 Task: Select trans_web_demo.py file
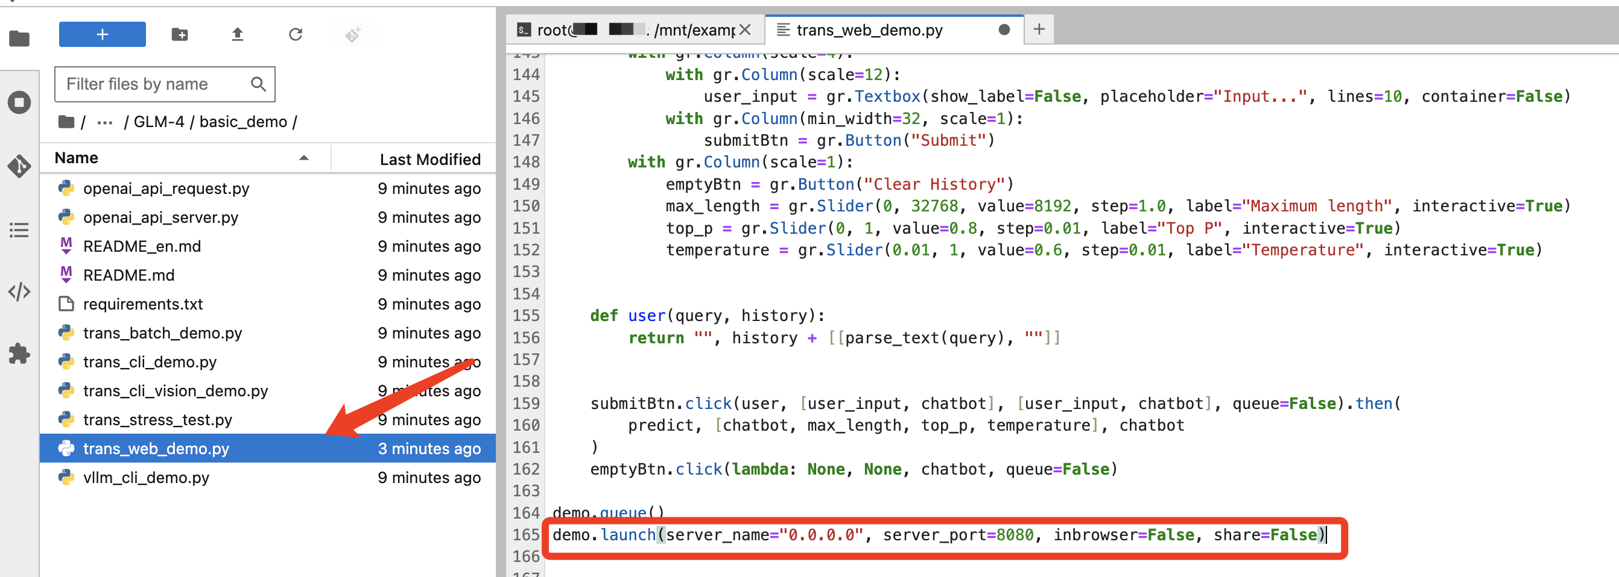click(x=268, y=448)
